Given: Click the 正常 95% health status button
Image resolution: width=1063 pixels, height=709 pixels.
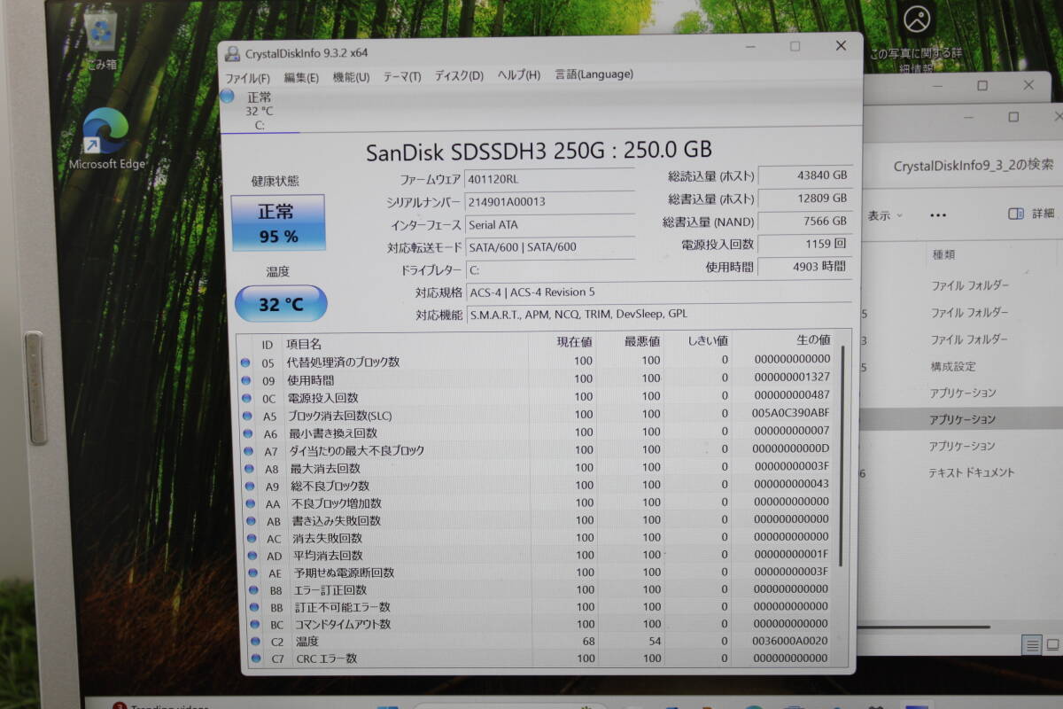Looking at the screenshot, I should pos(279,222).
